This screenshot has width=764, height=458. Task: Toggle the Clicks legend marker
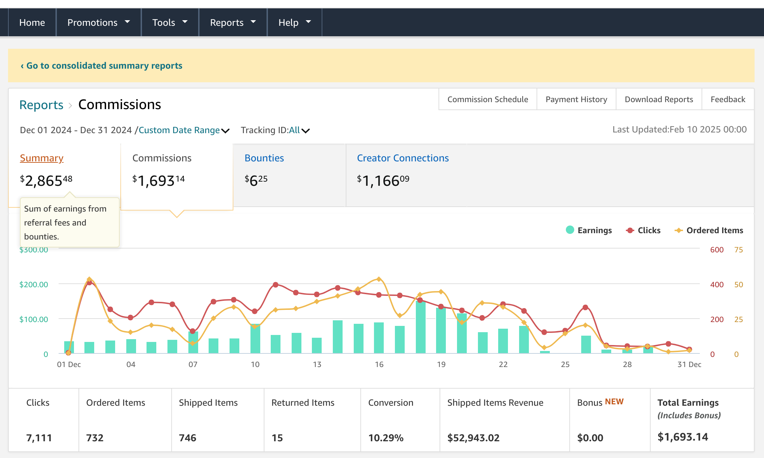coord(630,230)
